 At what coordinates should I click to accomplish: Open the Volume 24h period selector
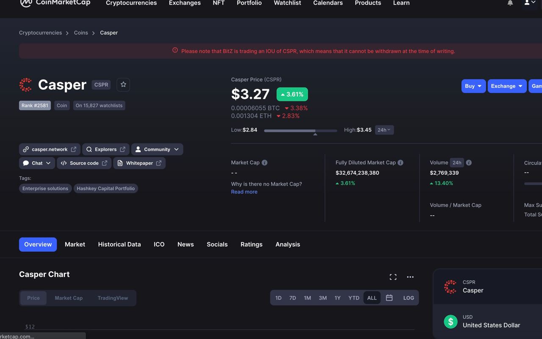point(457,163)
